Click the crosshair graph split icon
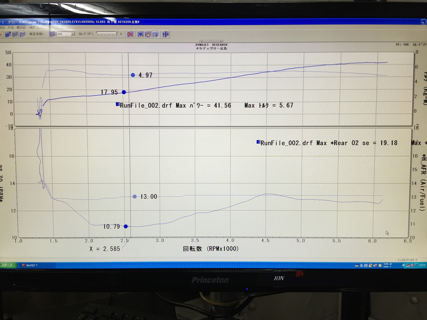Screen dimensions: 427x320 pos(165,34)
